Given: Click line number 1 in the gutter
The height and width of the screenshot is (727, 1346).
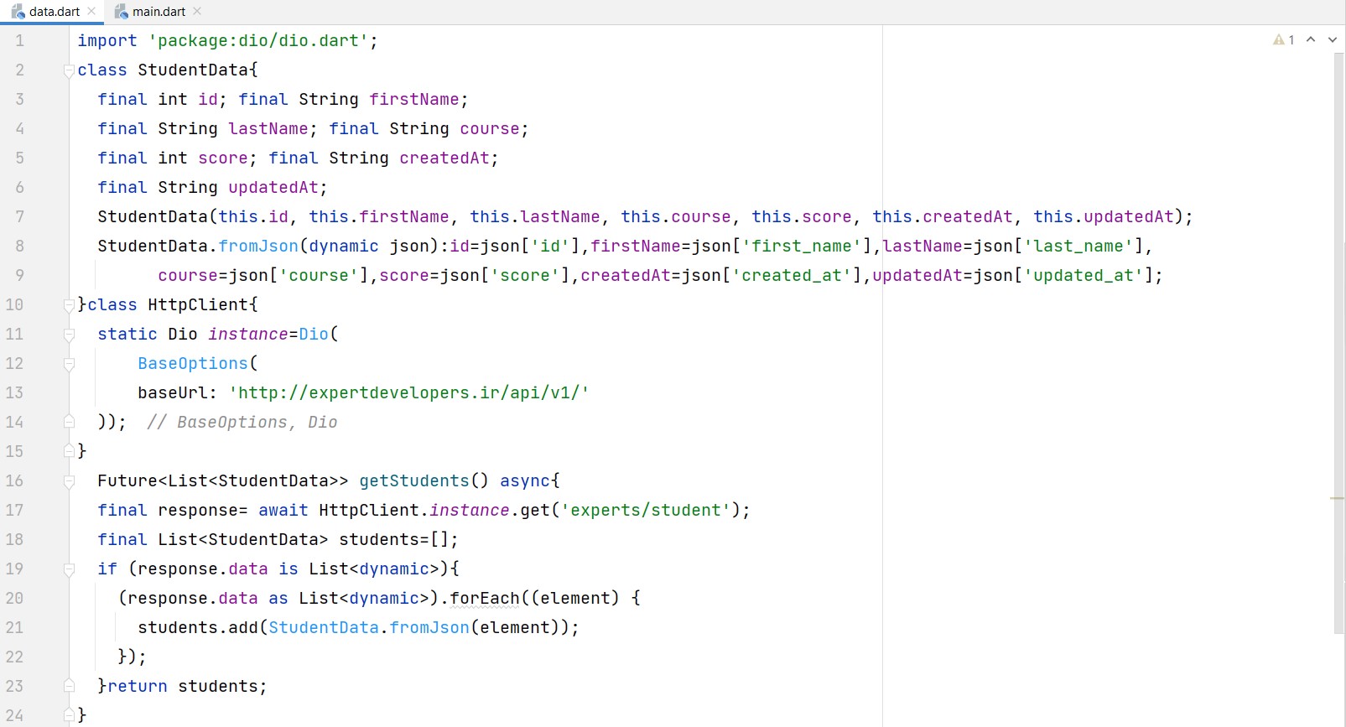Looking at the screenshot, I should (x=19, y=40).
